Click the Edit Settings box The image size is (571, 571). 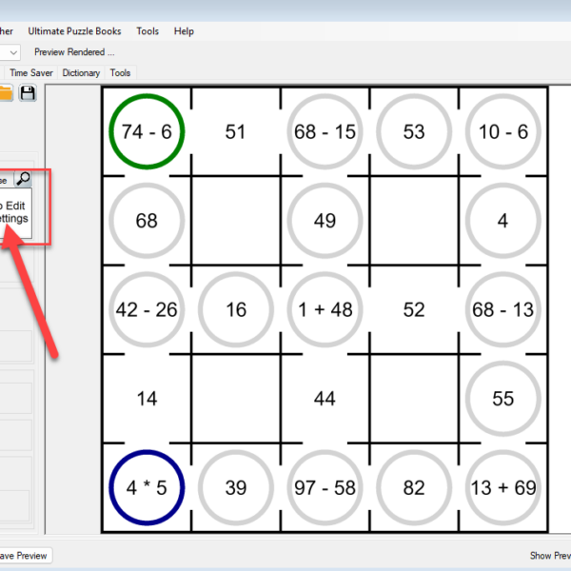point(13,211)
